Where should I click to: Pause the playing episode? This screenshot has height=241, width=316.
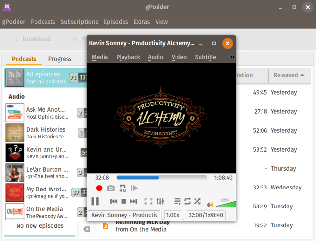coord(95,201)
